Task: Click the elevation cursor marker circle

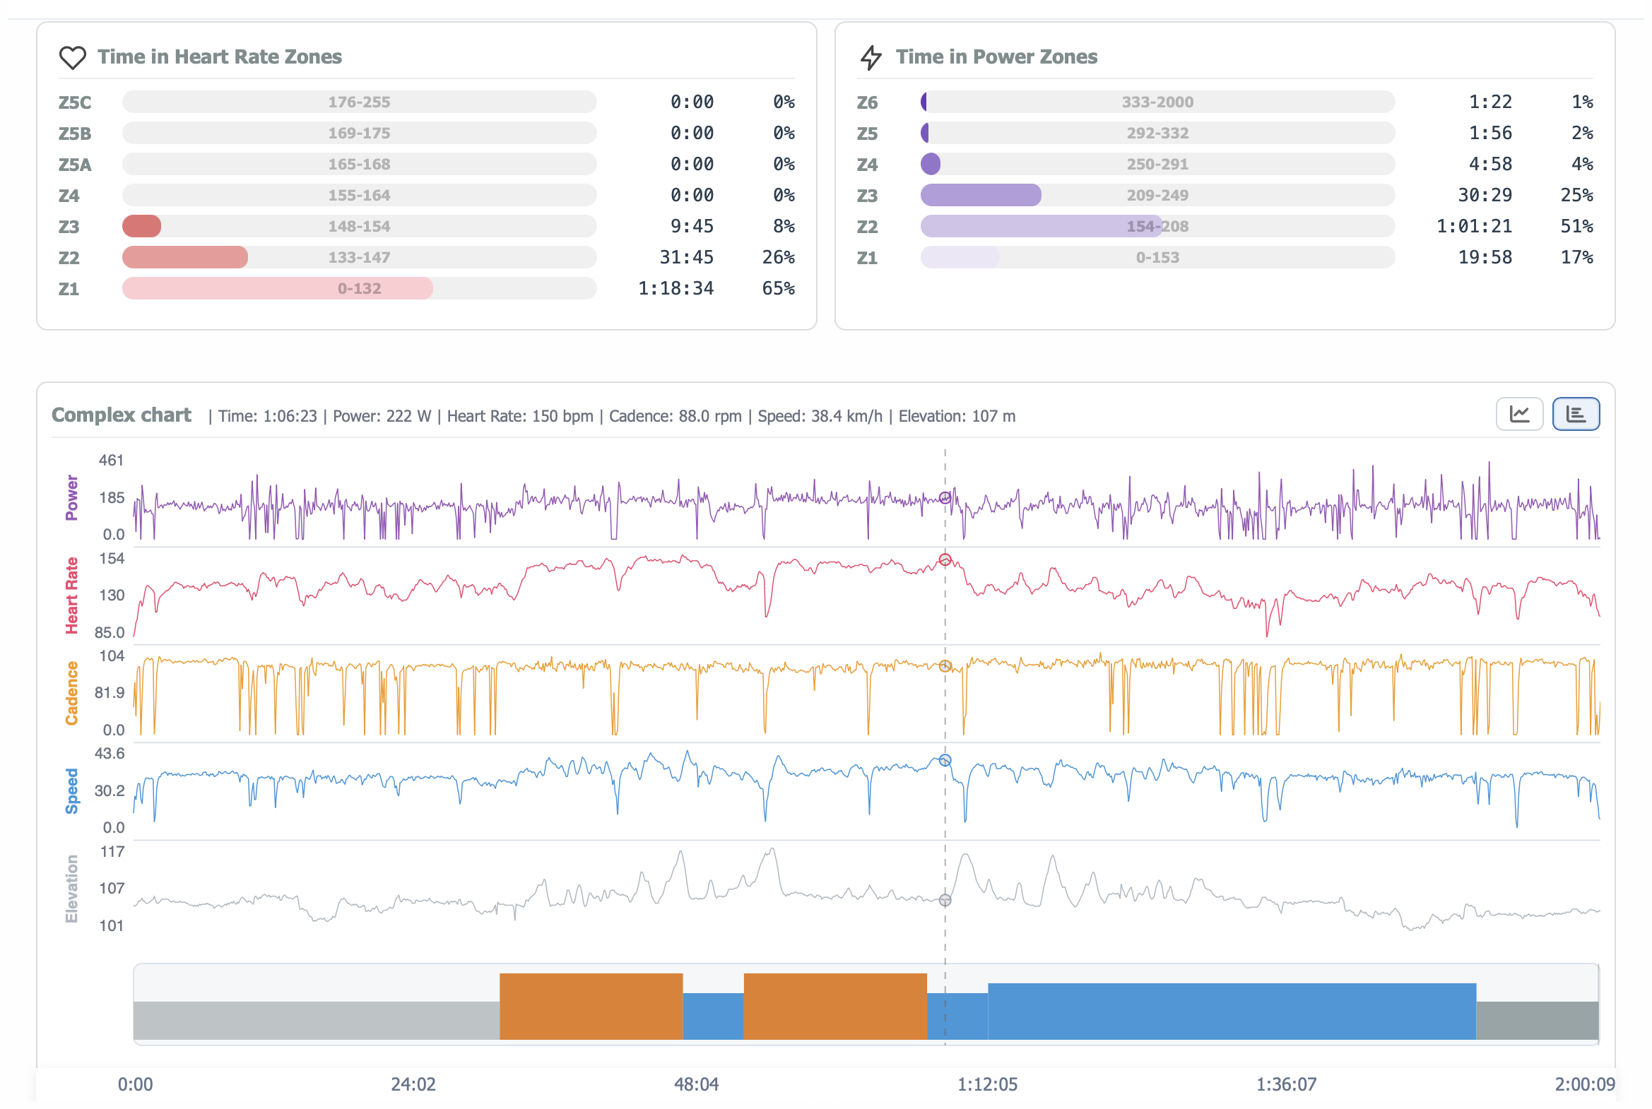Action: 945,901
